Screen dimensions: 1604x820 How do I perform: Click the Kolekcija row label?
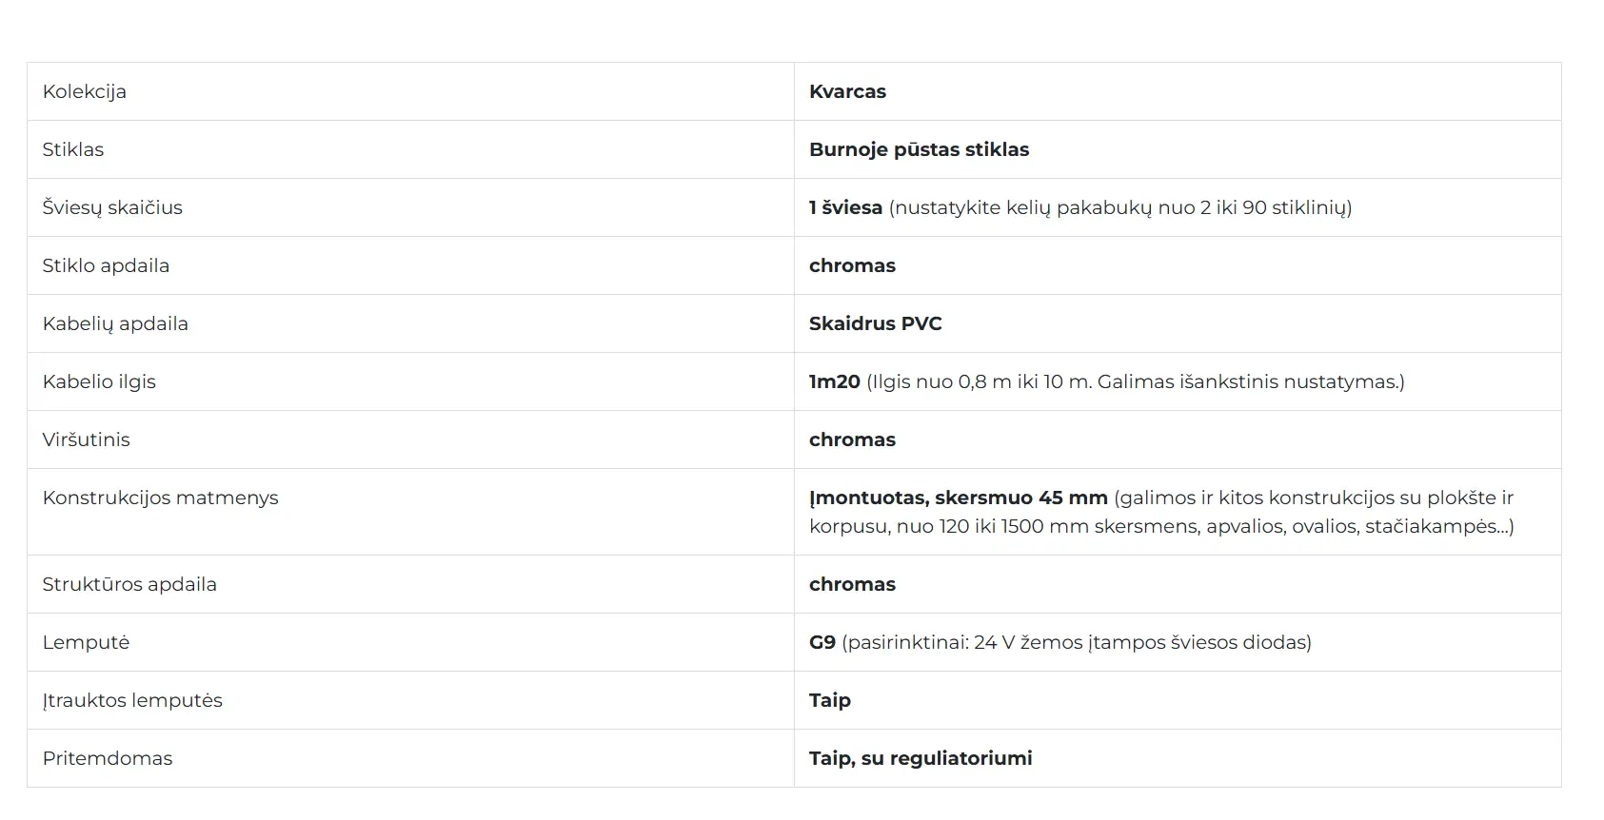point(84,92)
